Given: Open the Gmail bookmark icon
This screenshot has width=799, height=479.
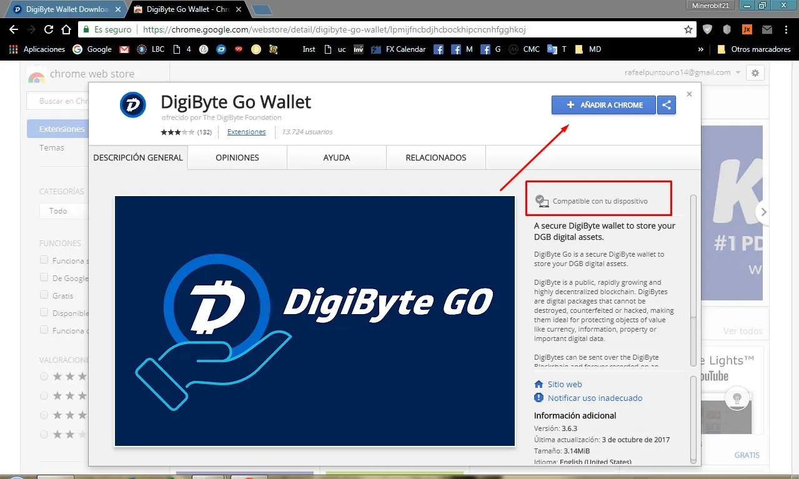Looking at the screenshot, I should (x=124, y=49).
